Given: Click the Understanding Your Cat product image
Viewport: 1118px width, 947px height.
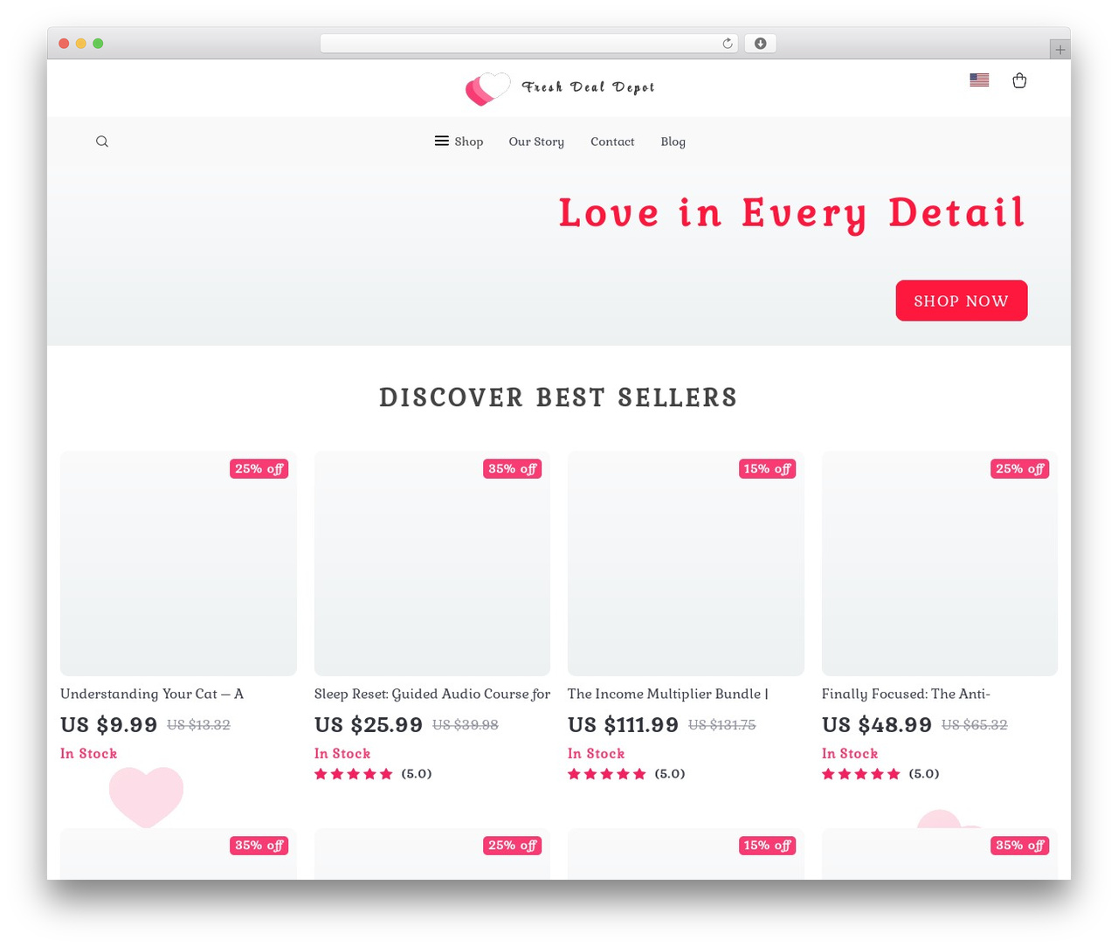Looking at the screenshot, I should point(178,563).
